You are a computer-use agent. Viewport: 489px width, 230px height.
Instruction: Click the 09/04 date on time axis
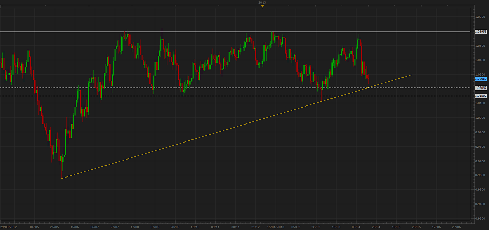pyautogui.click(x=356, y=226)
